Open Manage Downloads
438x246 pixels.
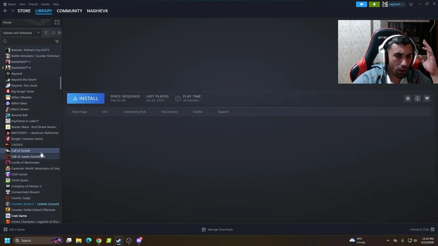pos(217,229)
